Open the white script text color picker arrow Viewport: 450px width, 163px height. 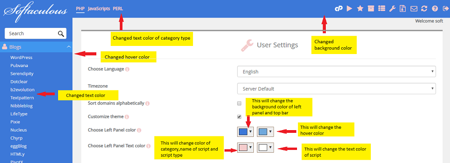(x=271, y=148)
